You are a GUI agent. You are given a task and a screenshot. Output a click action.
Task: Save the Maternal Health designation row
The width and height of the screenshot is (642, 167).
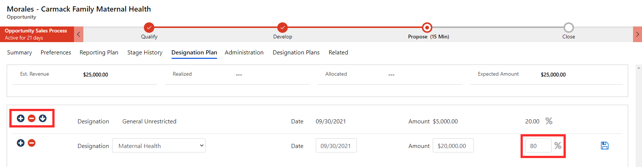coord(605,146)
